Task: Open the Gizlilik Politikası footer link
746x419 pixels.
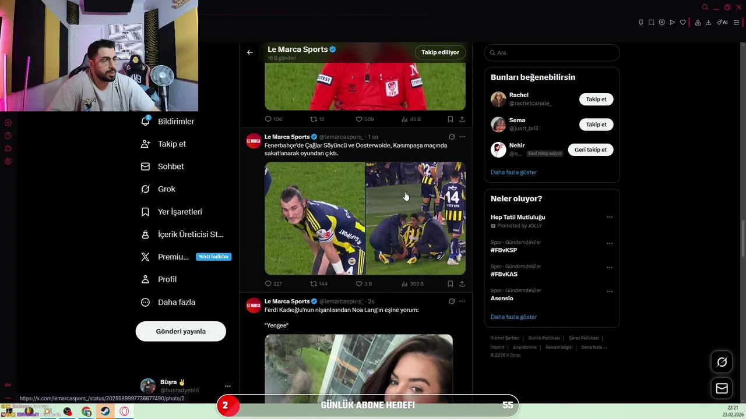Action: [x=544, y=338]
